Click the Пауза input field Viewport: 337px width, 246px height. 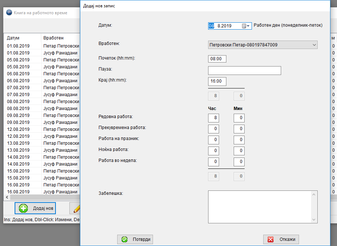(244, 71)
